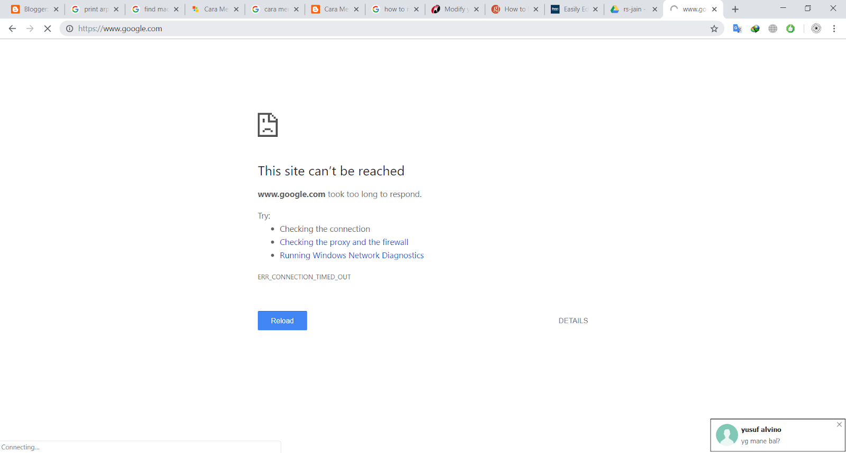Open 'Checking the proxy and the firewall' link
The width and height of the screenshot is (846, 453).
tap(344, 242)
